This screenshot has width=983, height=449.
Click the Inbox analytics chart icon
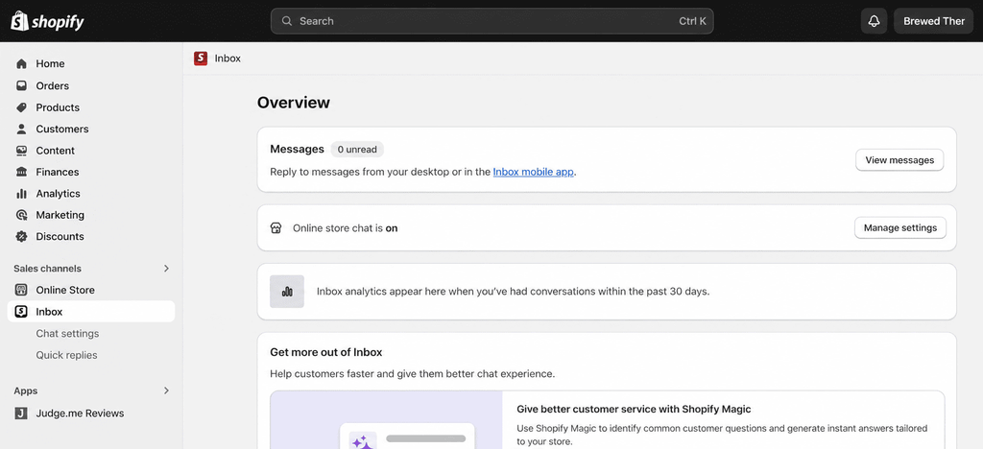tap(287, 292)
